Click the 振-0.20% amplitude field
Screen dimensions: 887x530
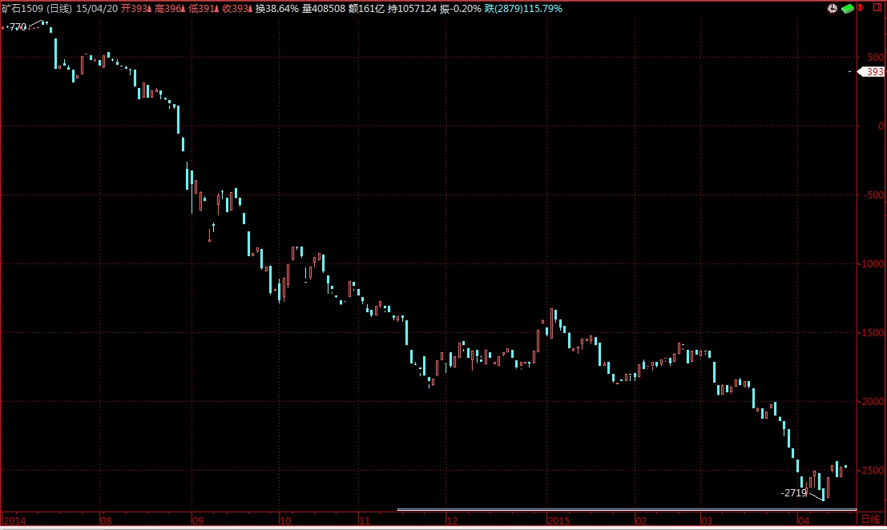(x=461, y=9)
